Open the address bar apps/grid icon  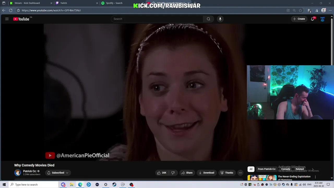click(288, 10)
